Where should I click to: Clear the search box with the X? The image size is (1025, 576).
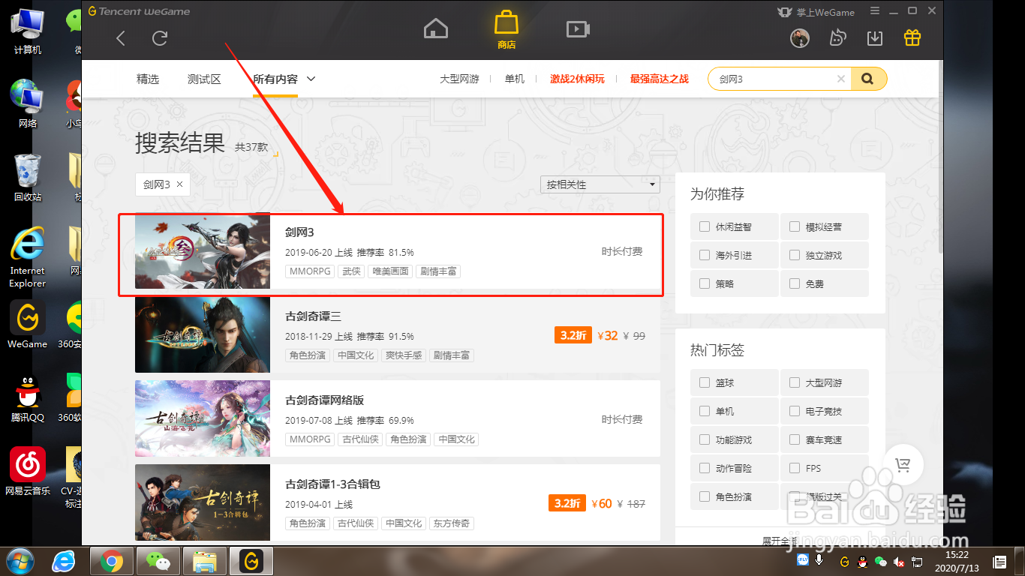coord(841,79)
